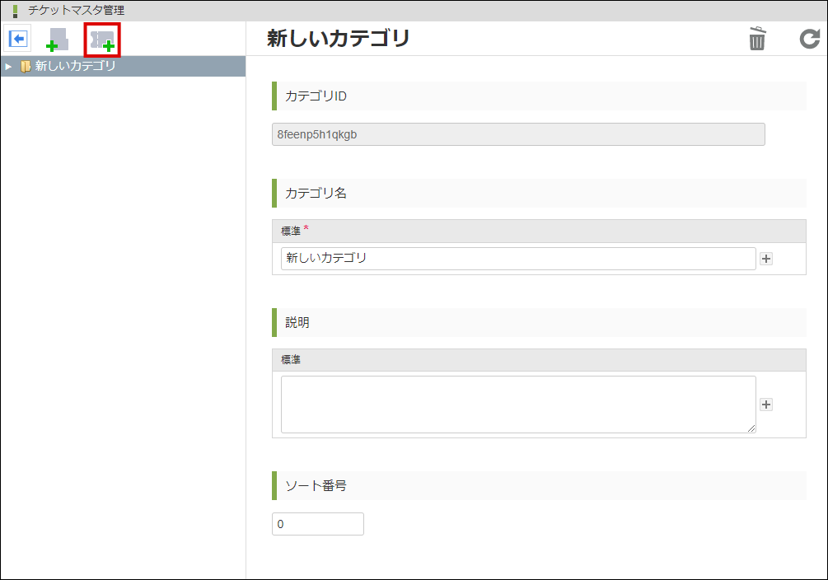This screenshot has height=580, width=828.
Task: Click the ソート番号 number field
Action: (317, 523)
